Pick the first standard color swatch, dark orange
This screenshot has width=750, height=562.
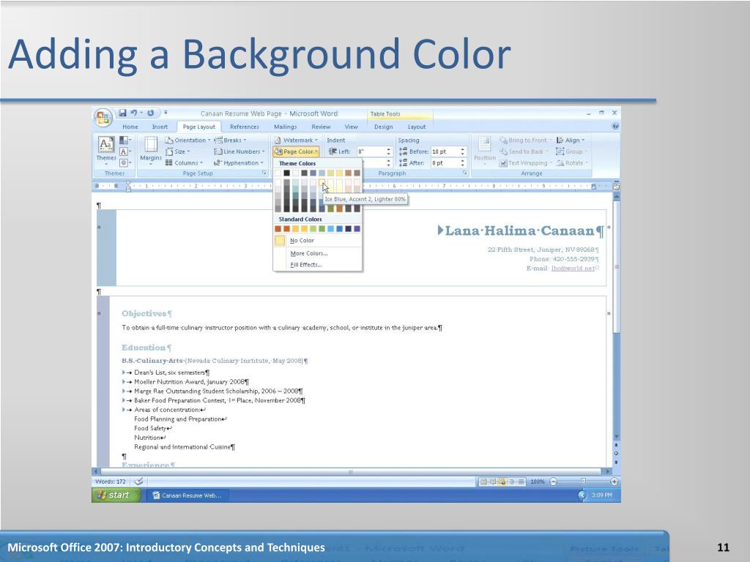point(278,229)
